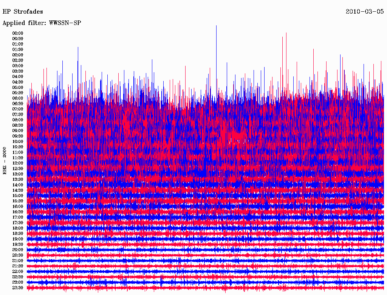The image size is (387, 295).
Task: Select the 16:30 time label
Action: [18, 212]
